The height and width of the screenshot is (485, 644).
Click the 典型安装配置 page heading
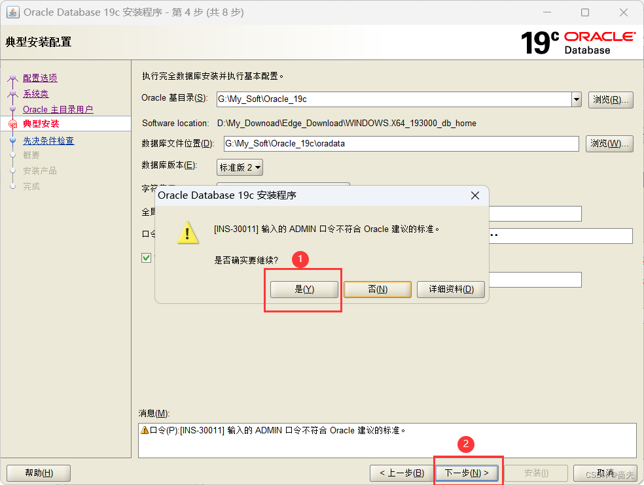click(39, 42)
